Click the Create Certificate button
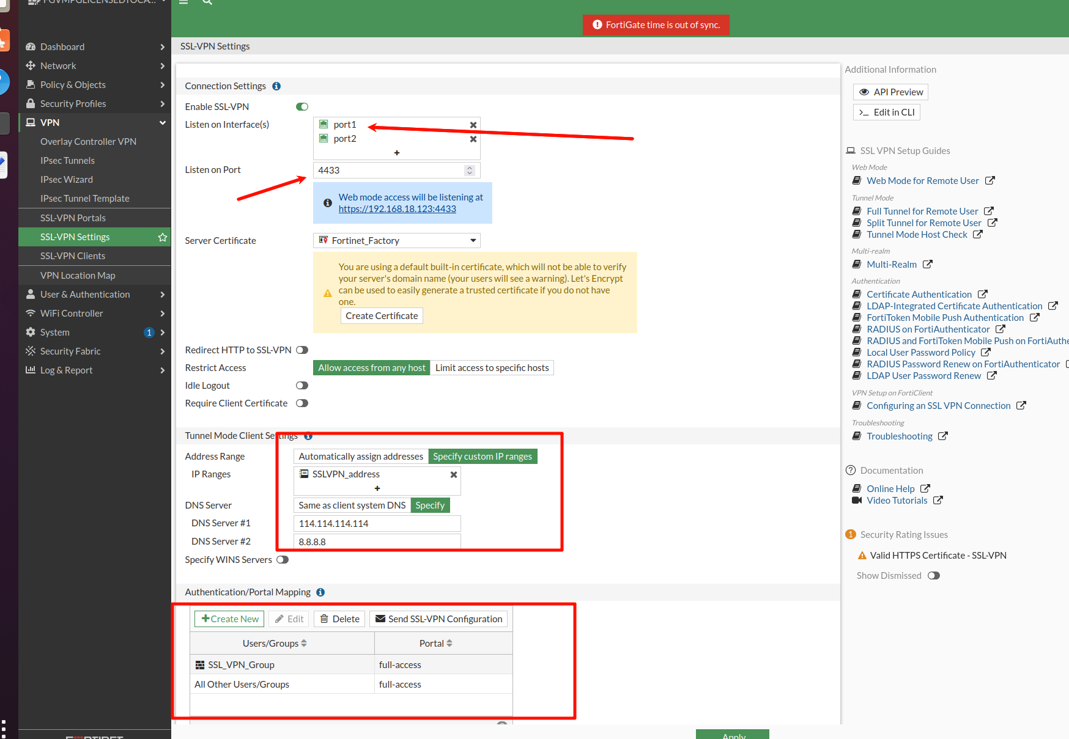The width and height of the screenshot is (1069, 739). [x=382, y=316]
